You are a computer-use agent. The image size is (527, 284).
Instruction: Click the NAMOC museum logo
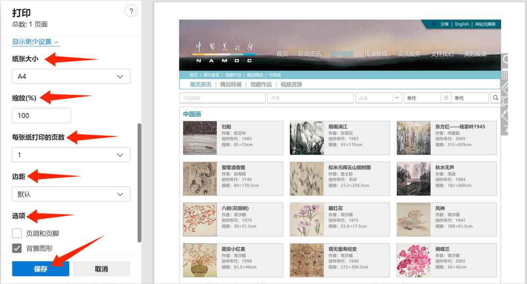click(x=224, y=52)
